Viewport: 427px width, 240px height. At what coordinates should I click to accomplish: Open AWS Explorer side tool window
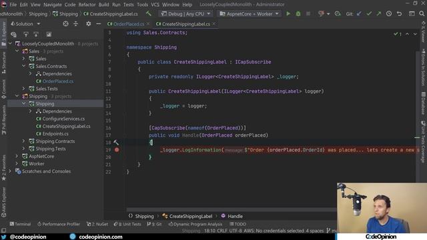pyautogui.click(x=3, y=202)
